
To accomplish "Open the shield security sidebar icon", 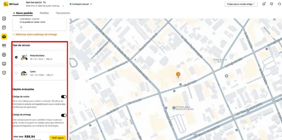I will [4, 73].
